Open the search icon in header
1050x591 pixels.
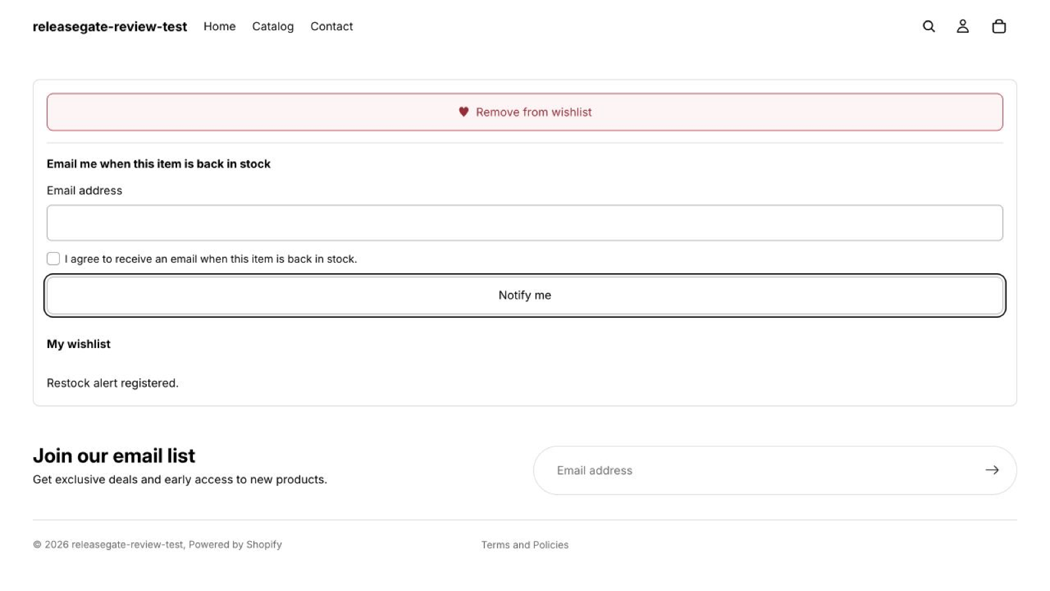click(929, 26)
